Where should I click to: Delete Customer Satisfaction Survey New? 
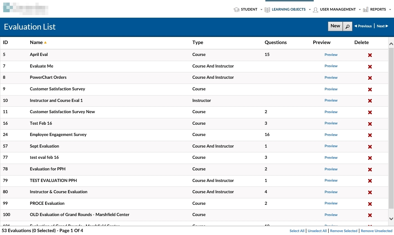tap(370, 112)
